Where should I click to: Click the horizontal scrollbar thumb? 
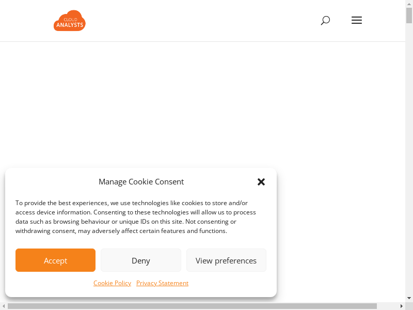(191, 306)
